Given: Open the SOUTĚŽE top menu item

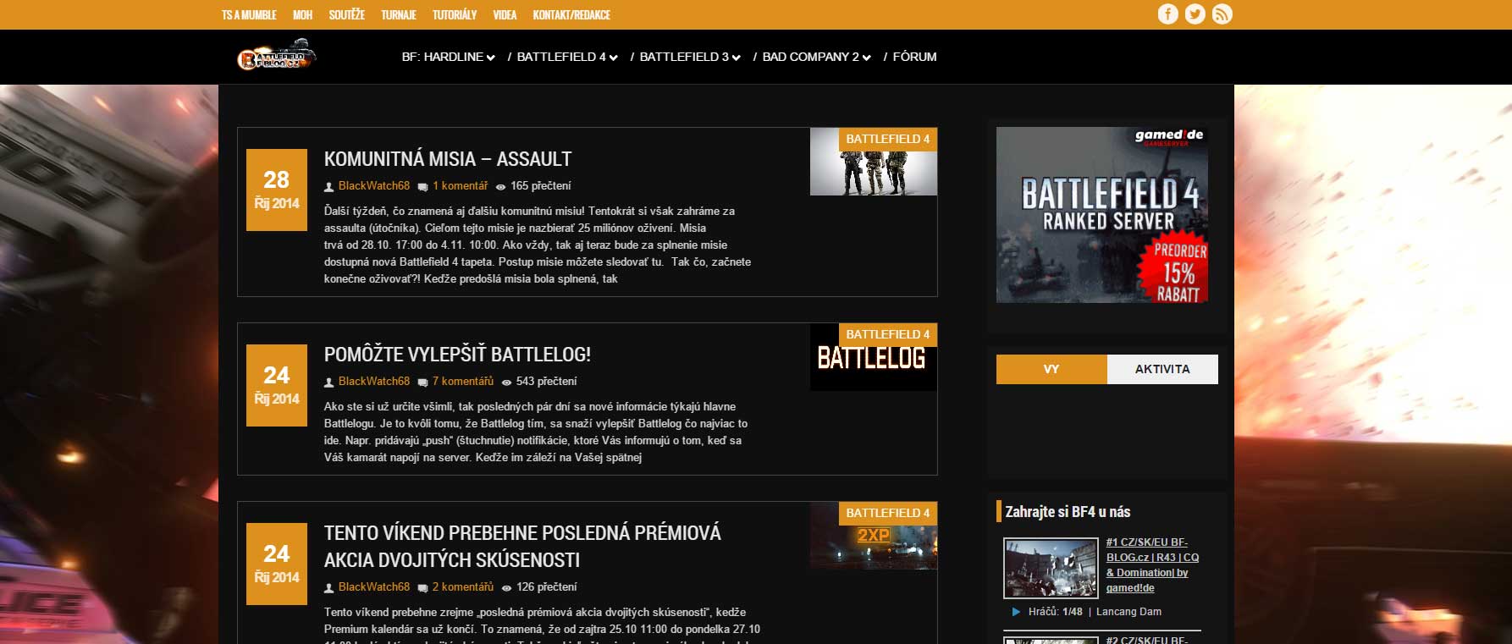Looking at the screenshot, I should coord(346,14).
